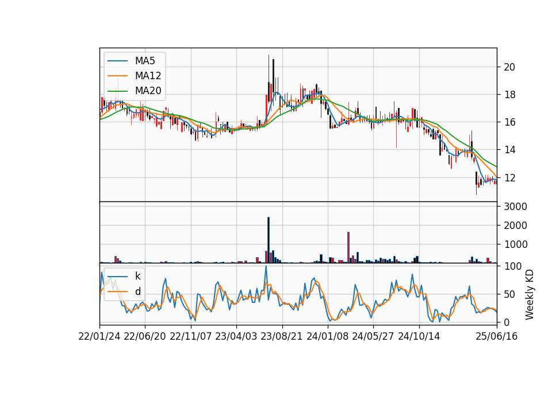Screen dimensions: 552x396
Task: Click the 23/08/21 date tick label
Action: tap(282, 336)
